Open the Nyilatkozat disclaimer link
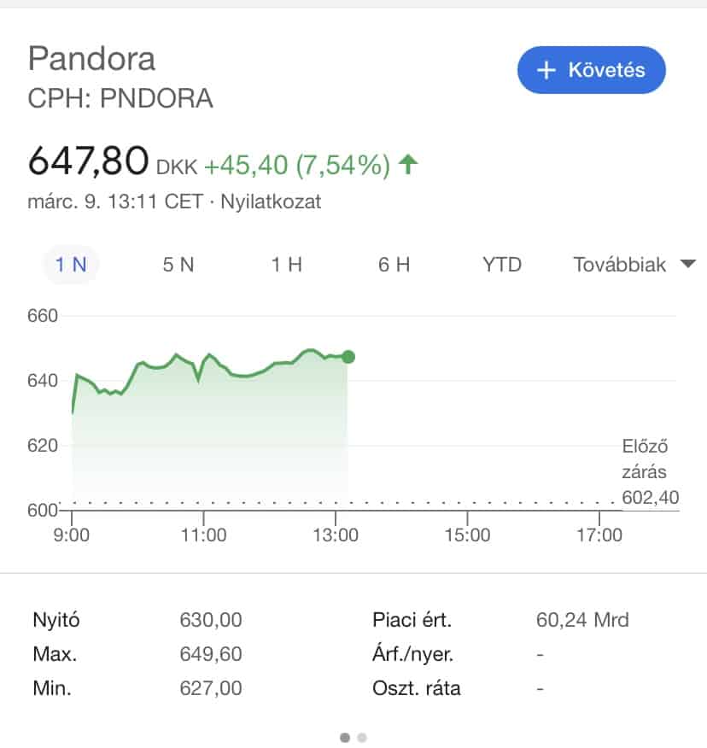707x748 pixels. tap(271, 202)
